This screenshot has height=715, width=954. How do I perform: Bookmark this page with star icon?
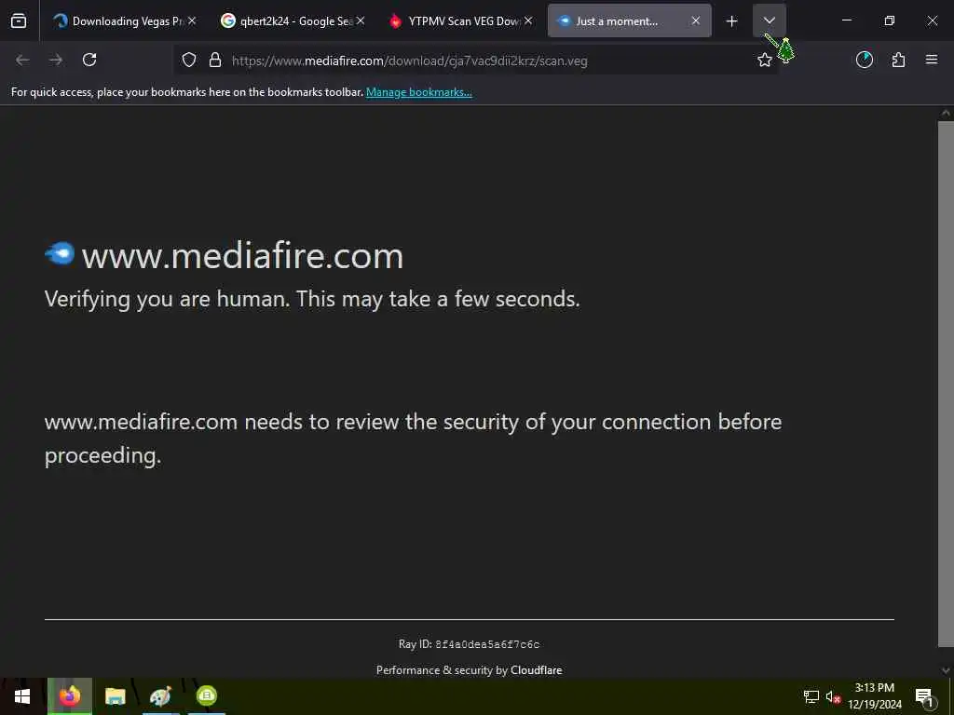[x=764, y=60]
